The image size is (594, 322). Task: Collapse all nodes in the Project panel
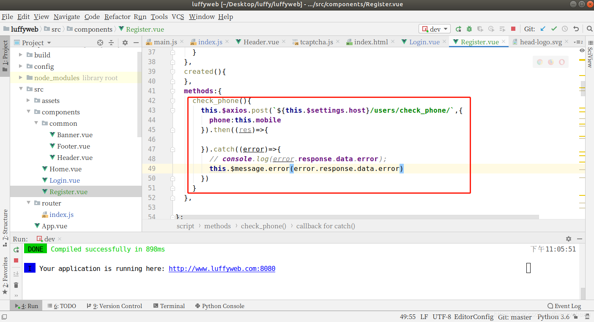[x=111, y=43]
